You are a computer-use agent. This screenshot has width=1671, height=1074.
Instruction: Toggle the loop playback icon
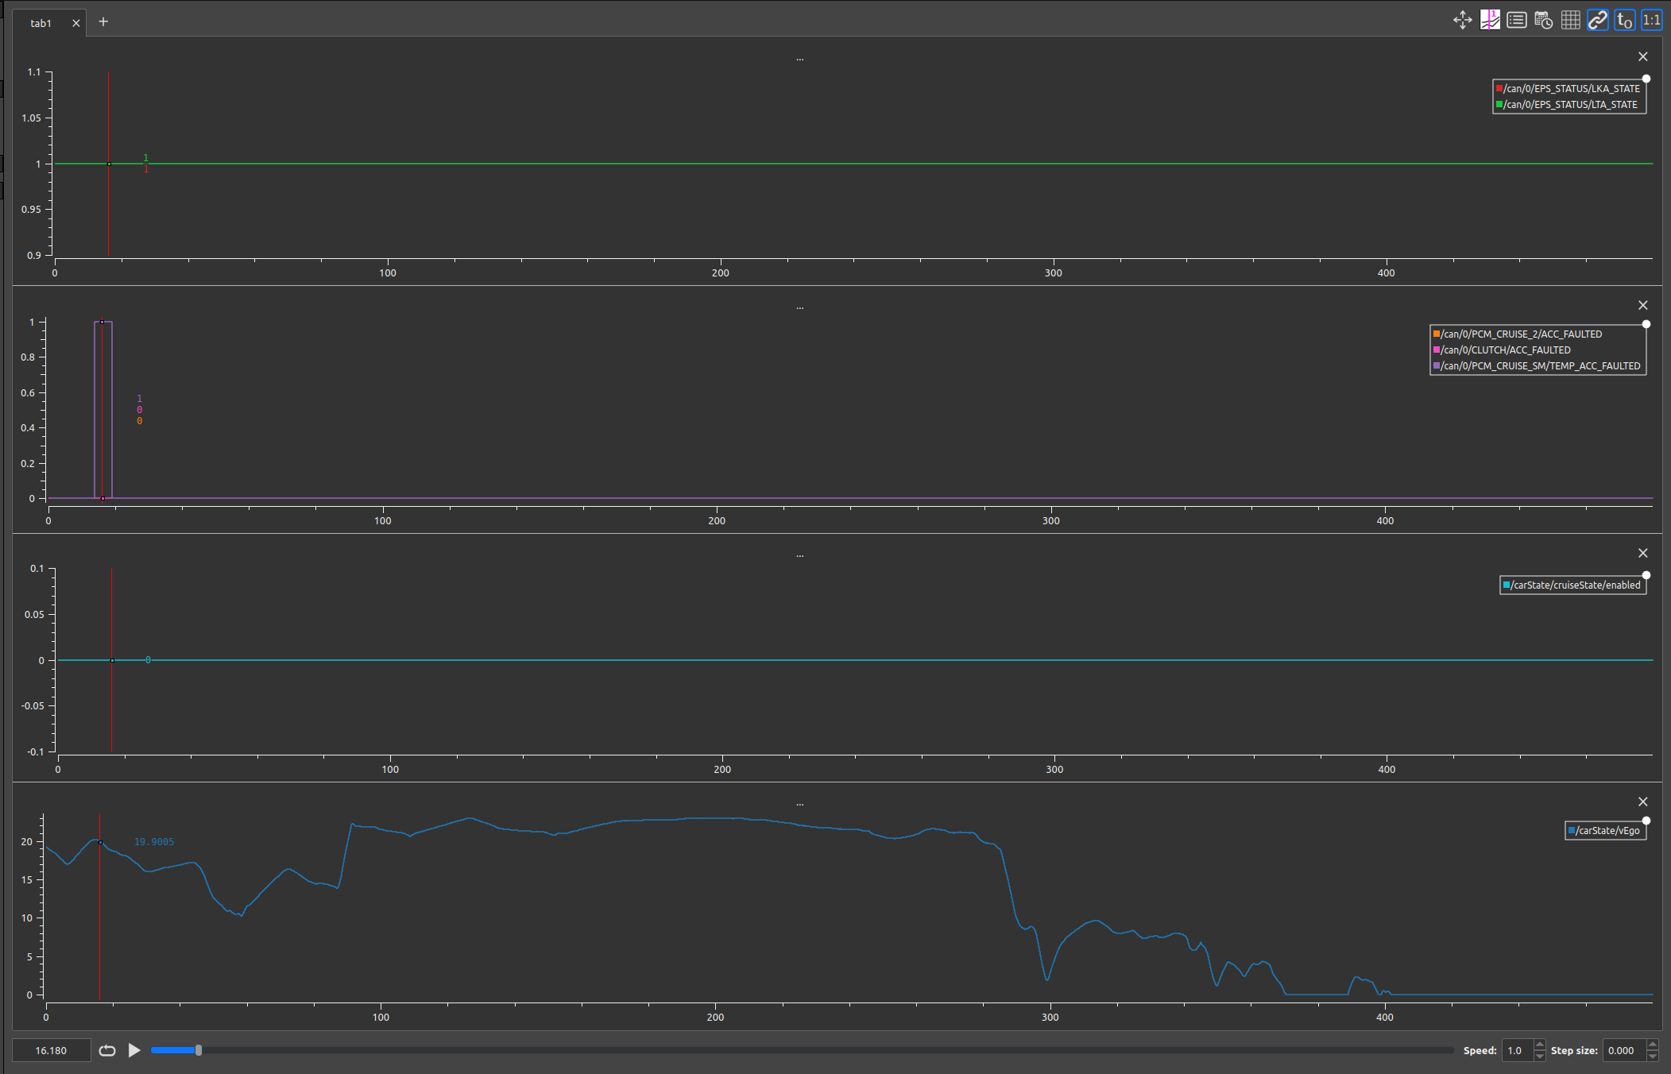pyautogui.click(x=107, y=1050)
